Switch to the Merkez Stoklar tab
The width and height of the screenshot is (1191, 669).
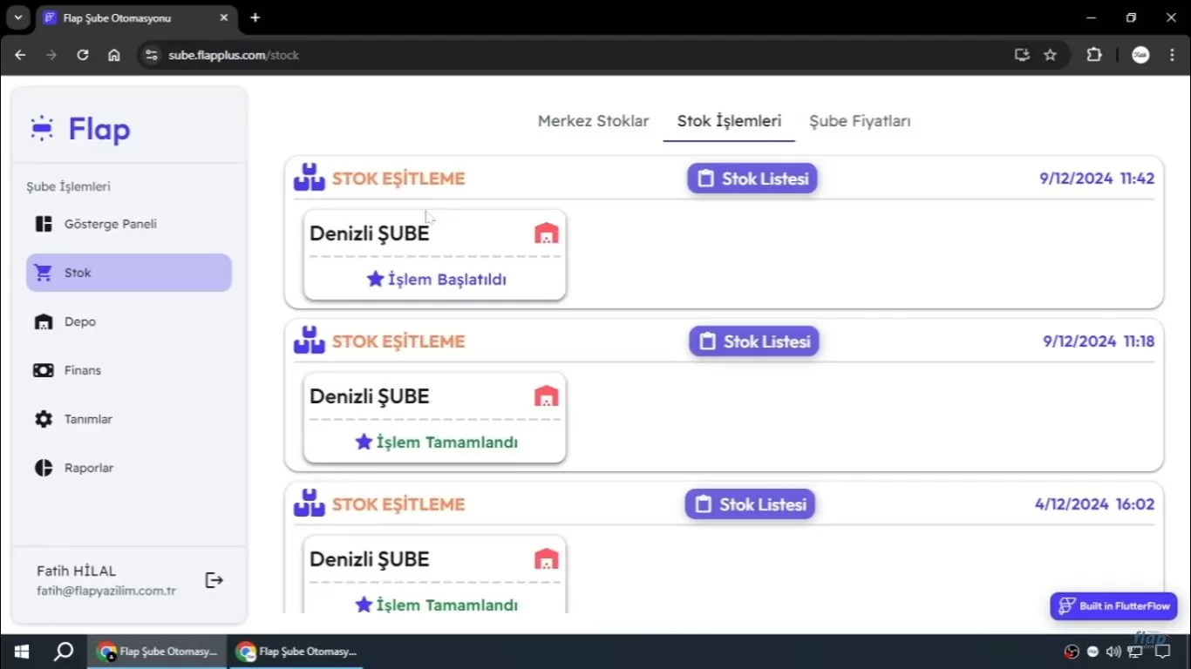point(593,121)
